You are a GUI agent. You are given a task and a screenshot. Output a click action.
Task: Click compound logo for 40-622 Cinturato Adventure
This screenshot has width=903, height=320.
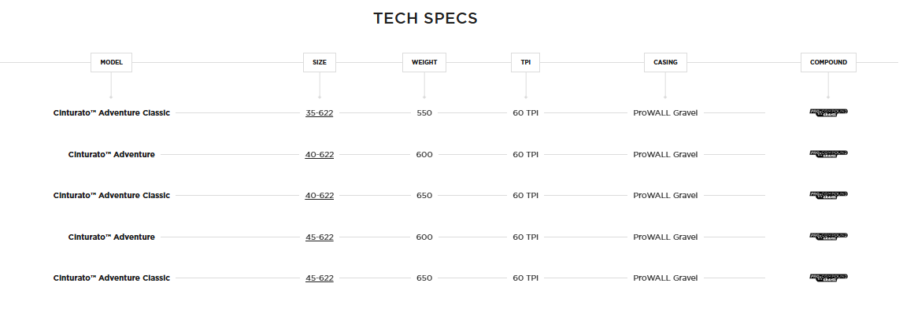click(828, 154)
